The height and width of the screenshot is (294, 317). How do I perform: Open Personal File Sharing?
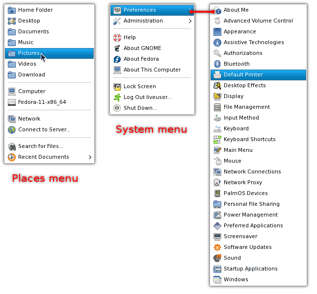[259, 204]
